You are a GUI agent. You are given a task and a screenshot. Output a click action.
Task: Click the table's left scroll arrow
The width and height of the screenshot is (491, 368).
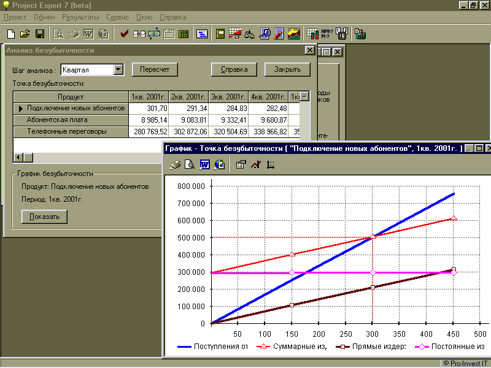(x=18, y=158)
